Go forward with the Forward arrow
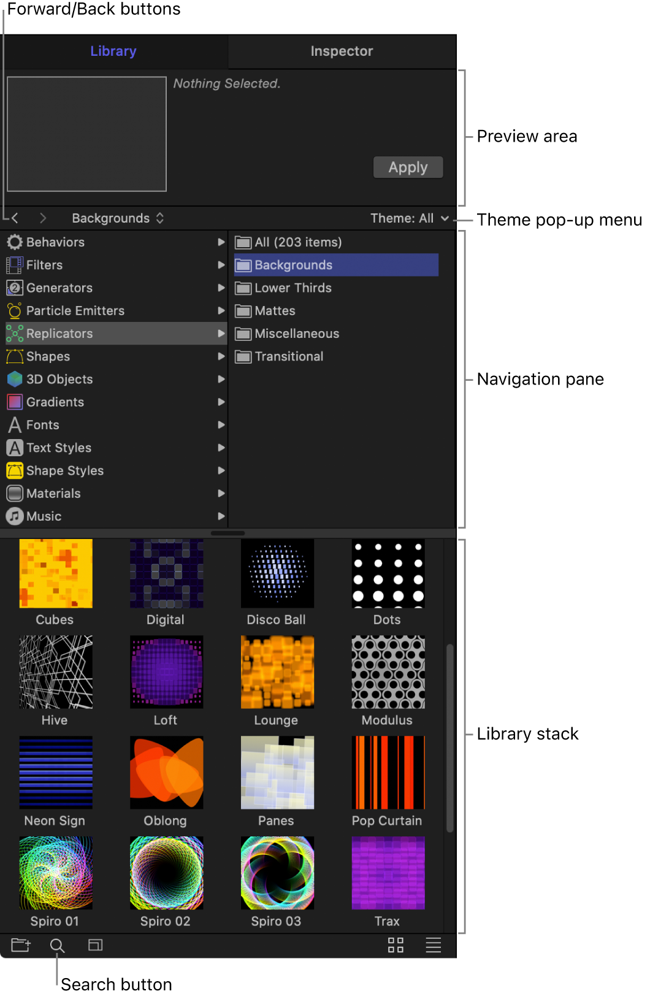Image resolution: width=650 pixels, height=1002 pixels. [42, 218]
